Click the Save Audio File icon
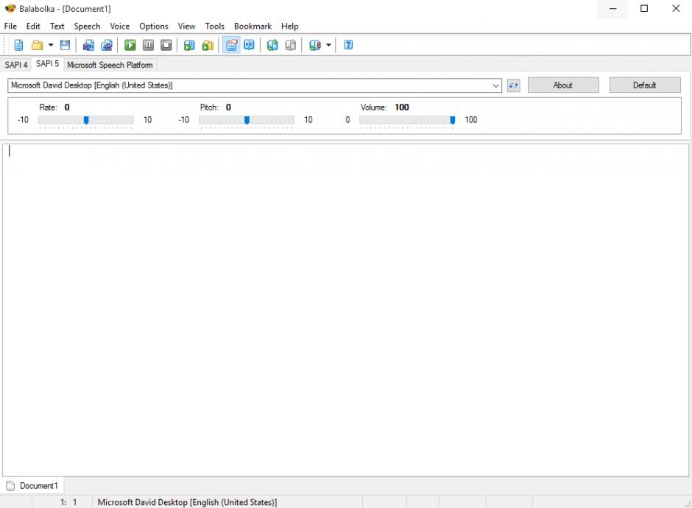Viewport: 692px width, 508px height. [x=88, y=45]
